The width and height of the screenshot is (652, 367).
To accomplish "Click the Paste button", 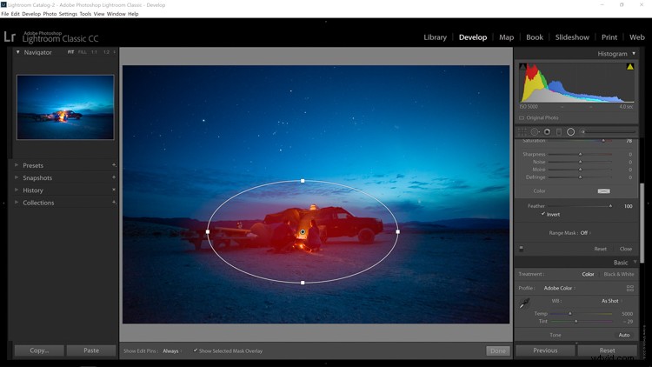I will click(x=91, y=350).
